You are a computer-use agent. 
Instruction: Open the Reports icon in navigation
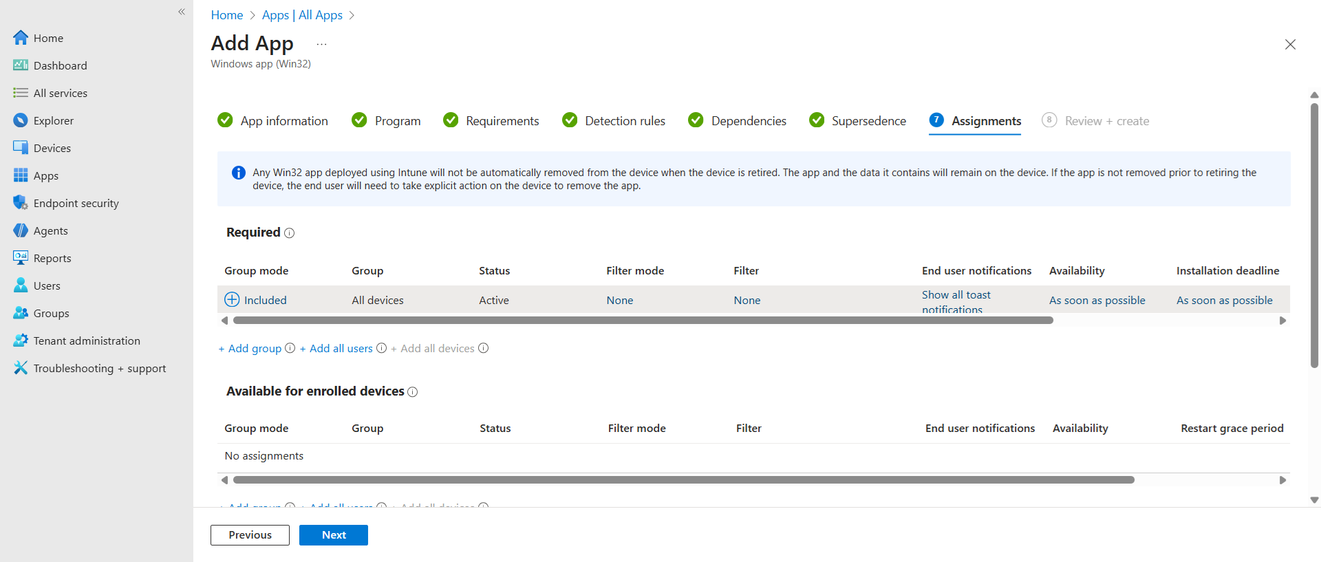click(x=20, y=258)
